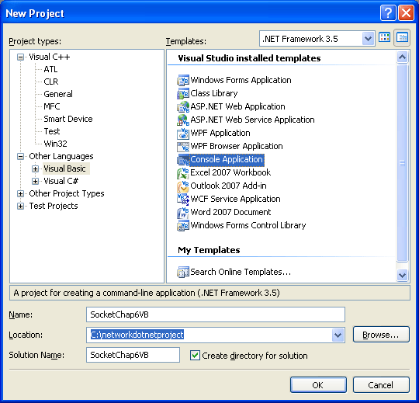This screenshot has height=403, width=419.
Task: Select Search Online Templates... entry
Action: [x=241, y=272]
